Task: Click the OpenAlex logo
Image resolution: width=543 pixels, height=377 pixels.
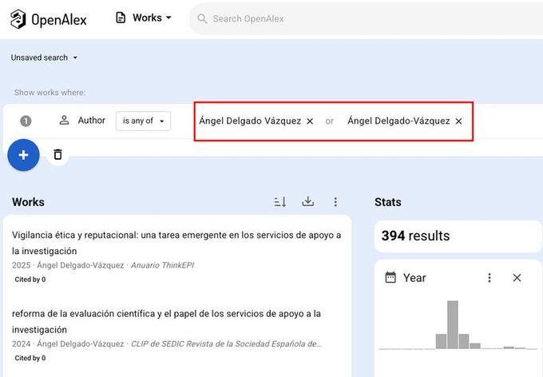Action: (x=49, y=18)
